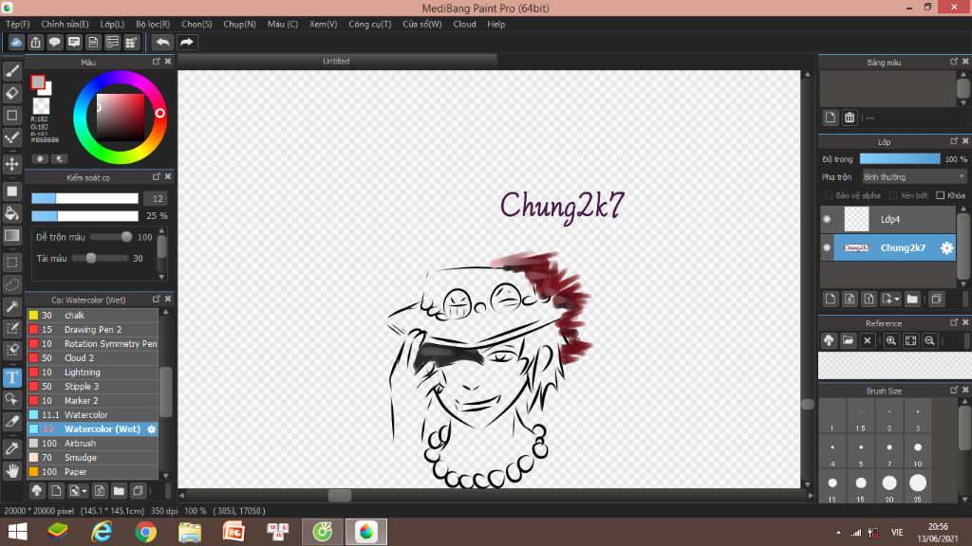972x546 pixels.
Task: Toggle visibility of Lớp4 layer
Action: pos(827,219)
